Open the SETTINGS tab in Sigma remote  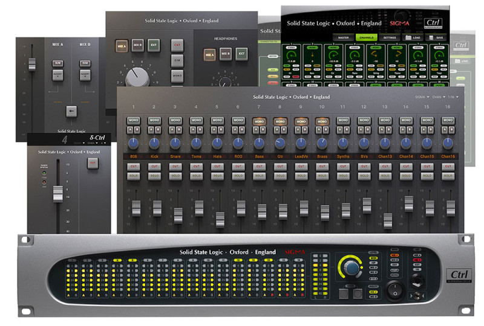(x=390, y=37)
